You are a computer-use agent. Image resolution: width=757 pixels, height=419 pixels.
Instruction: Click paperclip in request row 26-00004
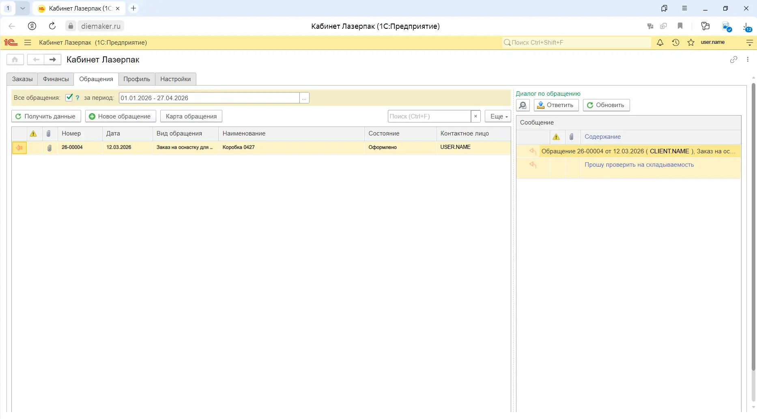[49, 148]
